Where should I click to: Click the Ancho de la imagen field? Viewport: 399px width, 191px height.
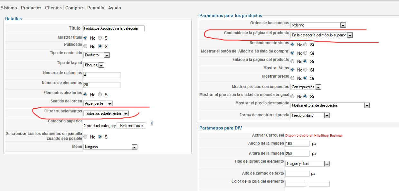tap(297, 144)
